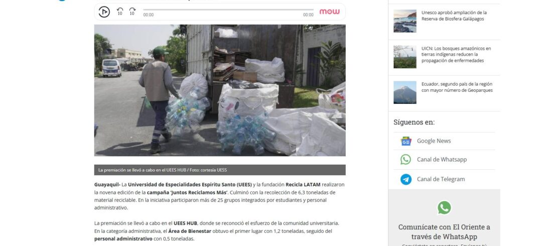Click Comunícate con El Oriente heading

pyautogui.click(x=444, y=231)
